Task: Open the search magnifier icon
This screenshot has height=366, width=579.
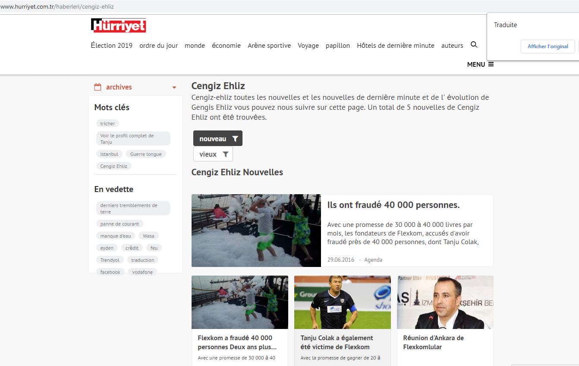Action: coord(474,45)
